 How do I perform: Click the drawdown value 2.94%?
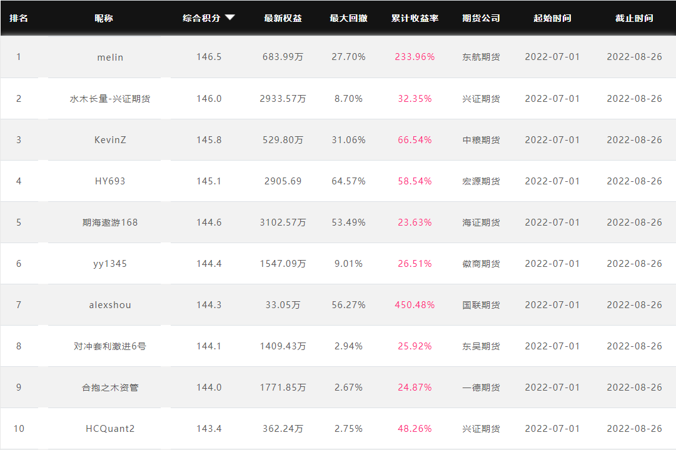[348, 346]
